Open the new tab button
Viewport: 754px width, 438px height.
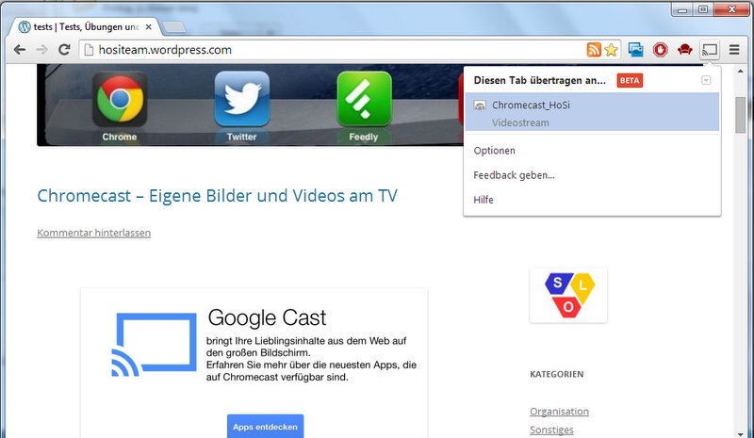pos(173,26)
